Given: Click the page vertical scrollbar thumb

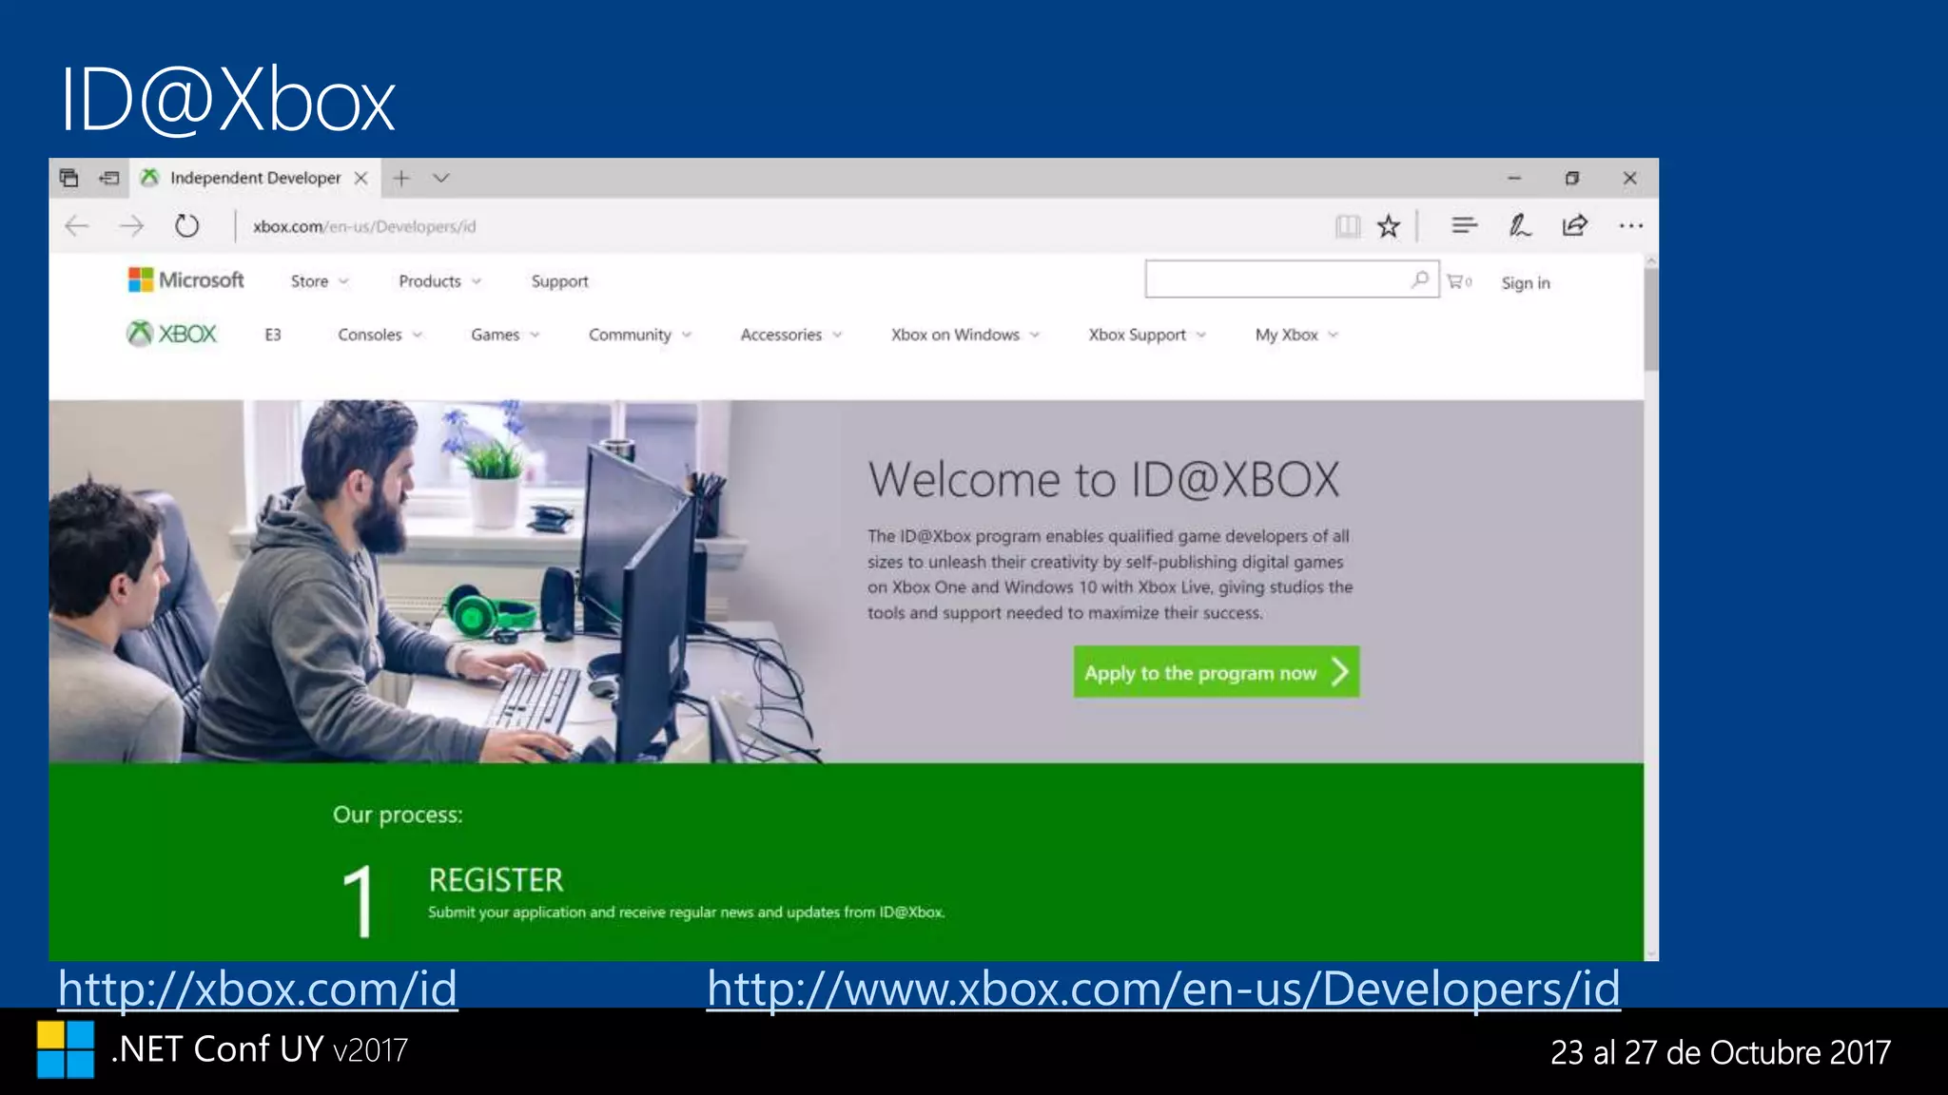Looking at the screenshot, I should [x=1651, y=318].
